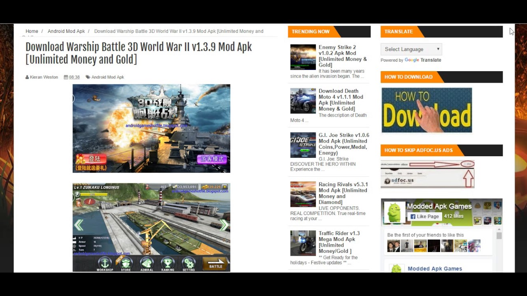Click the Warship Battle article title
The height and width of the screenshot is (296, 527).
pos(139,53)
